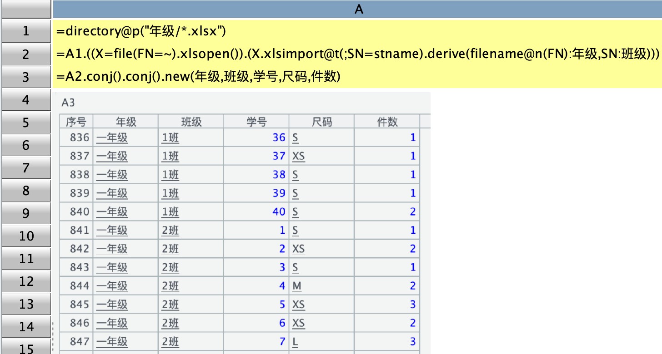
Task: Click size XS in row 837
Action: [298, 156]
